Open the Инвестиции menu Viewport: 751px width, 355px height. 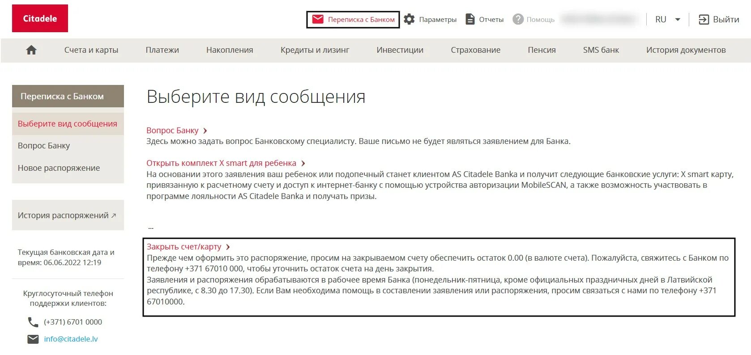(x=400, y=50)
